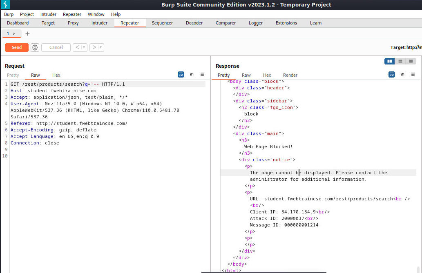Open the Window menu
This screenshot has width=422, height=273.
96,14
